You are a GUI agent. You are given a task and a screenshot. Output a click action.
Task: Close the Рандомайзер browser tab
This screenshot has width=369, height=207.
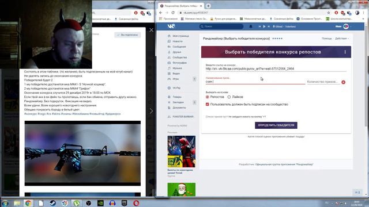pyautogui.click(x=201, y=6)
